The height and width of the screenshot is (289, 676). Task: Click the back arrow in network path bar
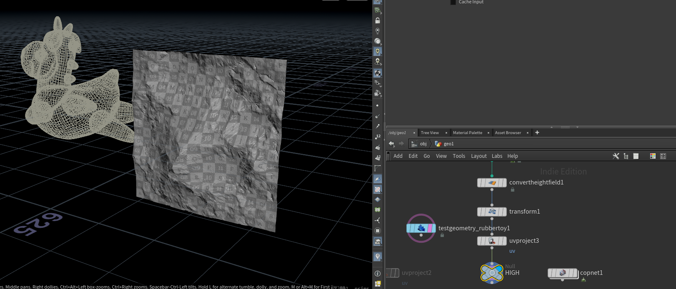[391, 144]
